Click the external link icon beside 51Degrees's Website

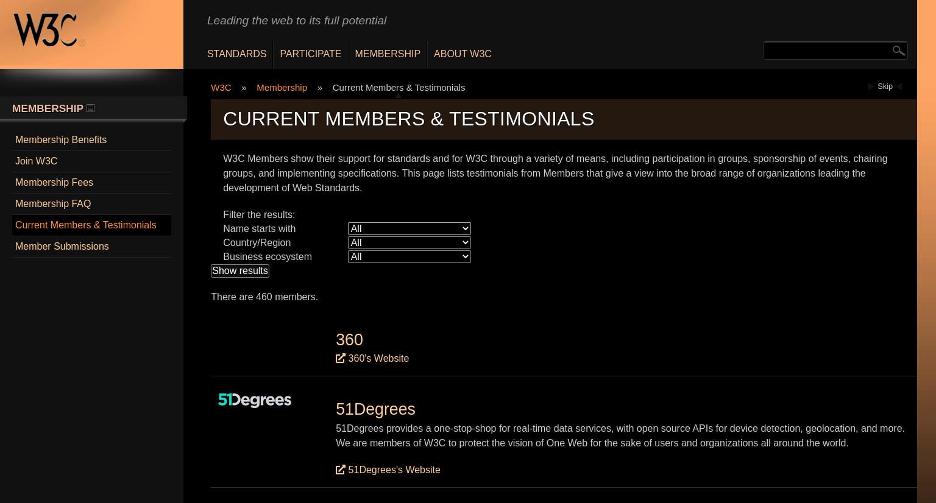341,470
